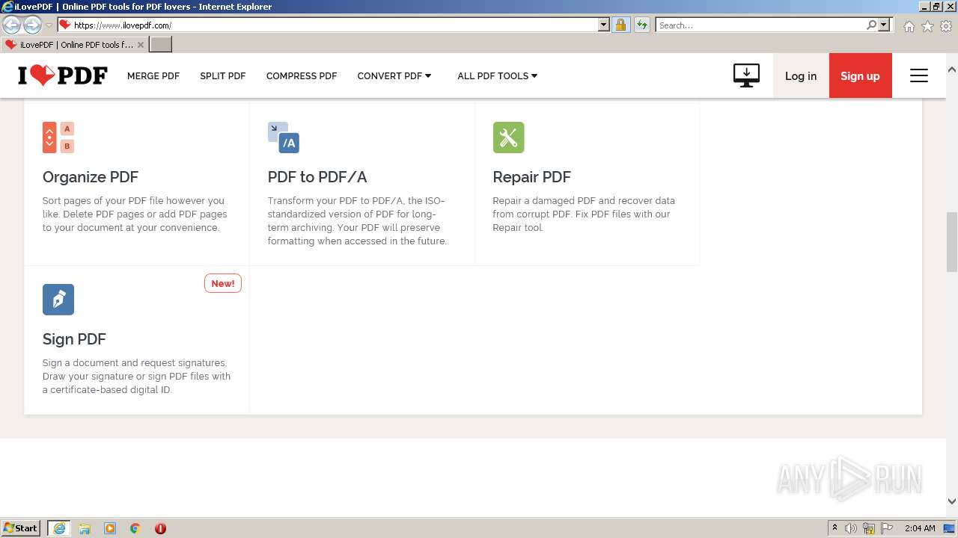Screen dimensions: 958x538
Task: Click the PDF to PDF/A description text
Action: click(x=357, y=220)
